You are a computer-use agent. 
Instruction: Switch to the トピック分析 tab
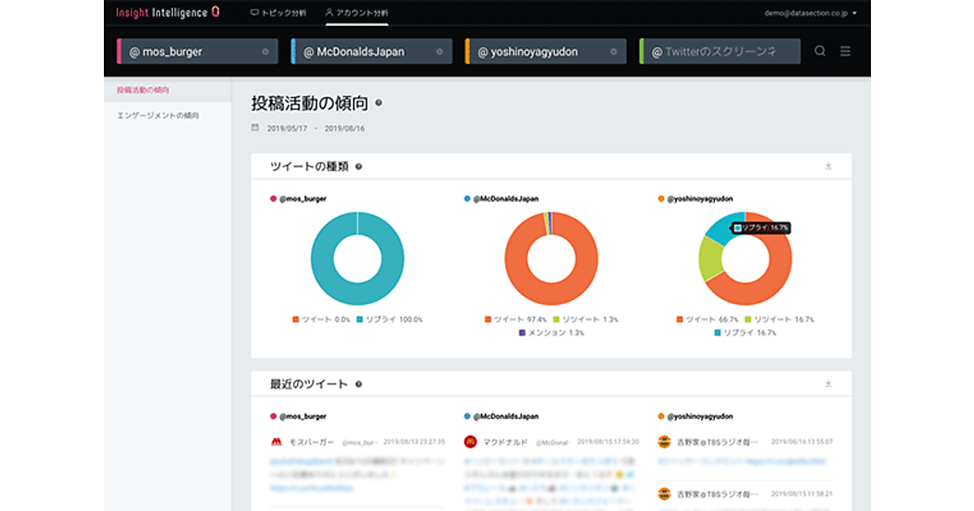tap(278, 13)
